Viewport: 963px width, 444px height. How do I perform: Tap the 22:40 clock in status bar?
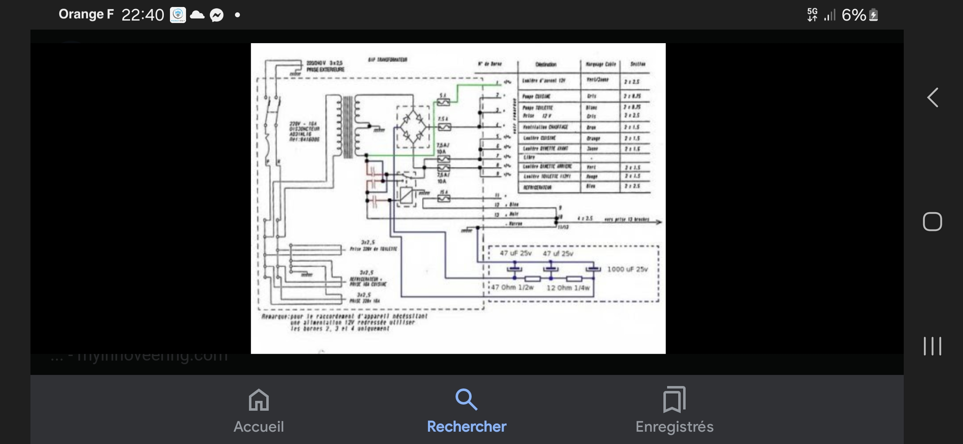click(142, 15)
